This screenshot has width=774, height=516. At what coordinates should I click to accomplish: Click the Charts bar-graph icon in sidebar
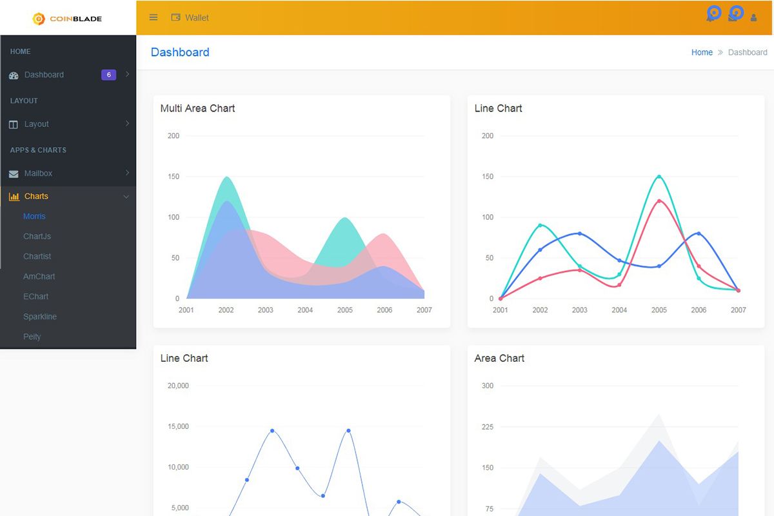pos(14,197)
